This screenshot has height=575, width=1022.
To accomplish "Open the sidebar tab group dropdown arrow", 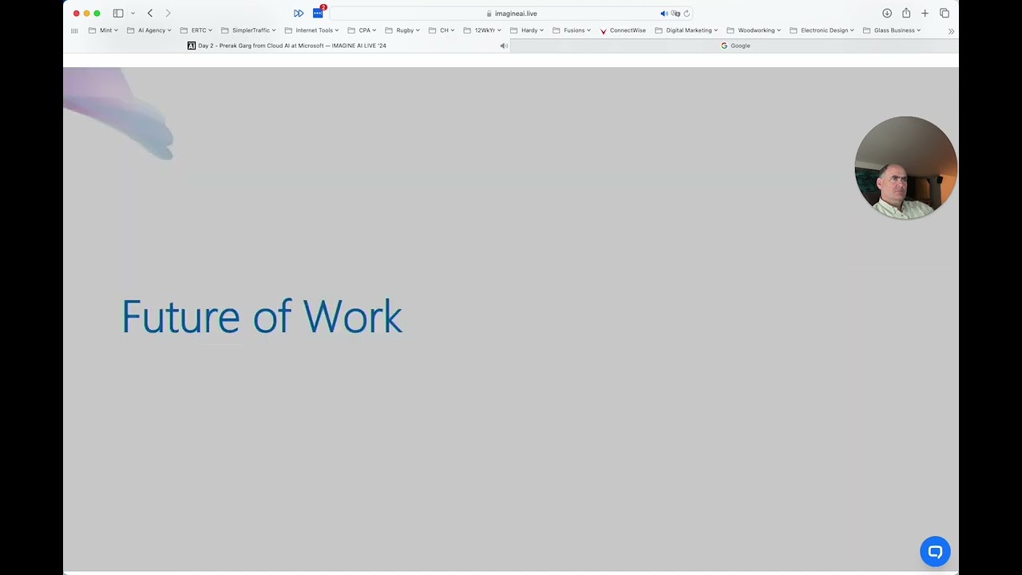I will (x=133, y=14).
